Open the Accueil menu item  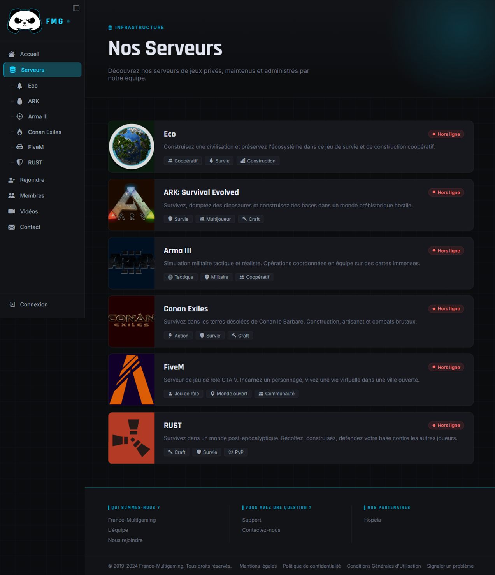point(42,54)
